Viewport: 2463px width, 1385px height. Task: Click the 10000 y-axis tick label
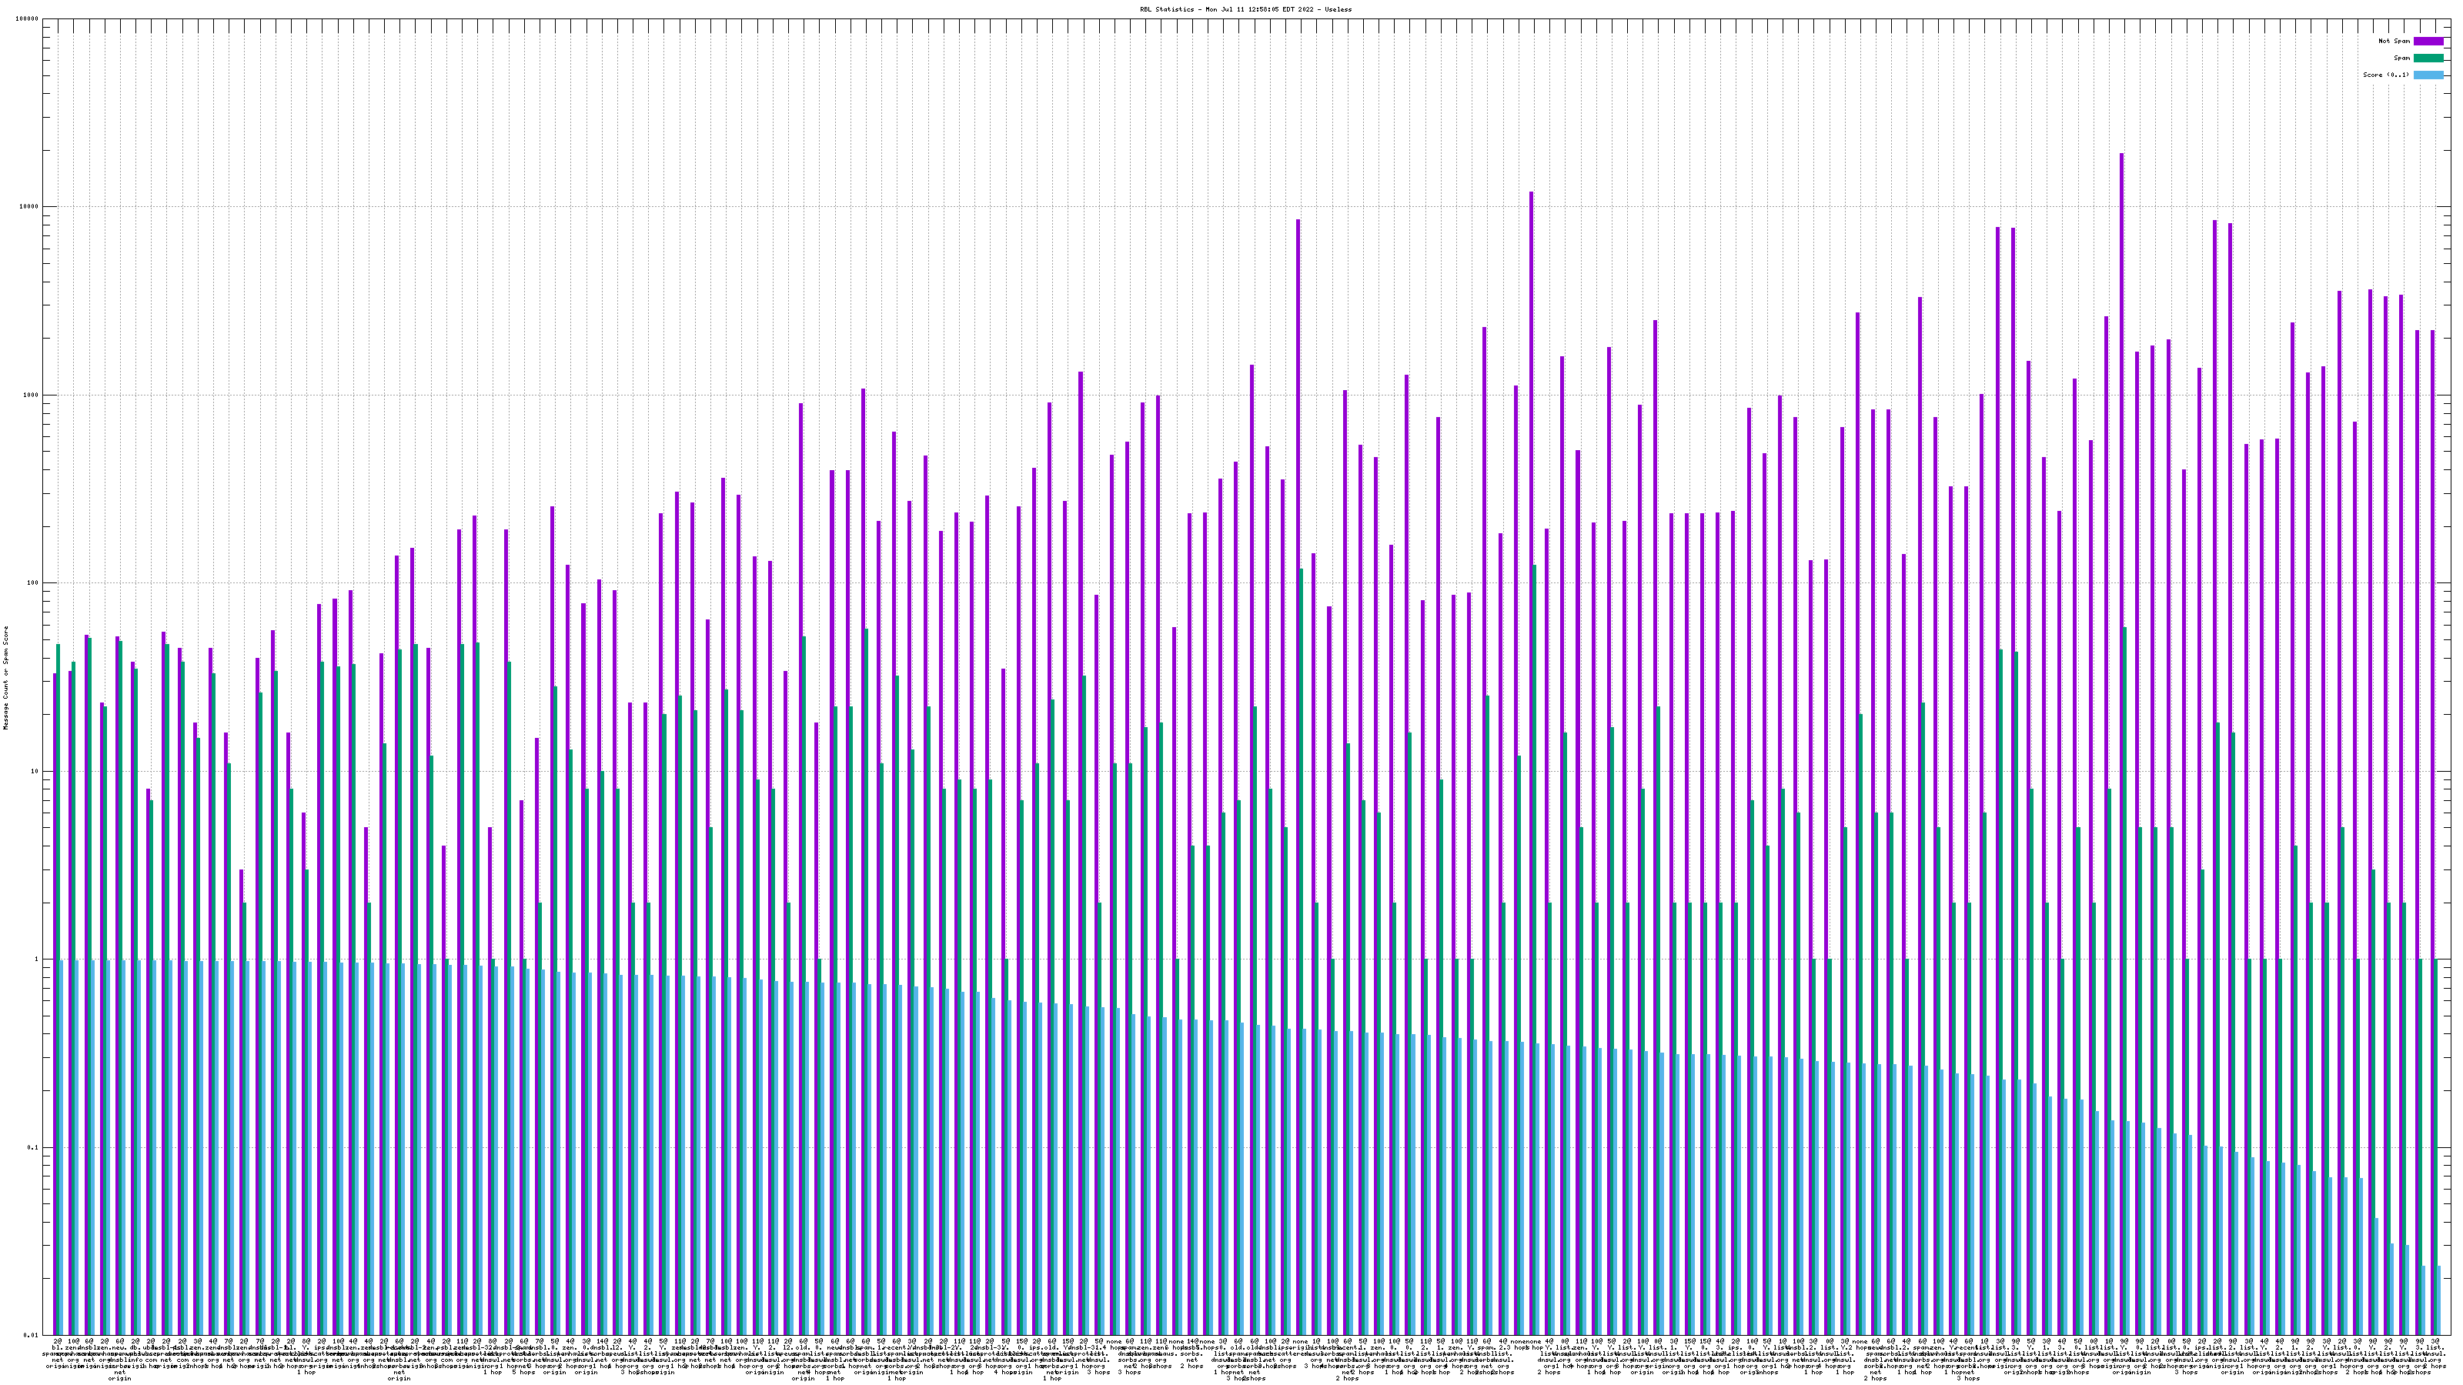tap(30, 208)
